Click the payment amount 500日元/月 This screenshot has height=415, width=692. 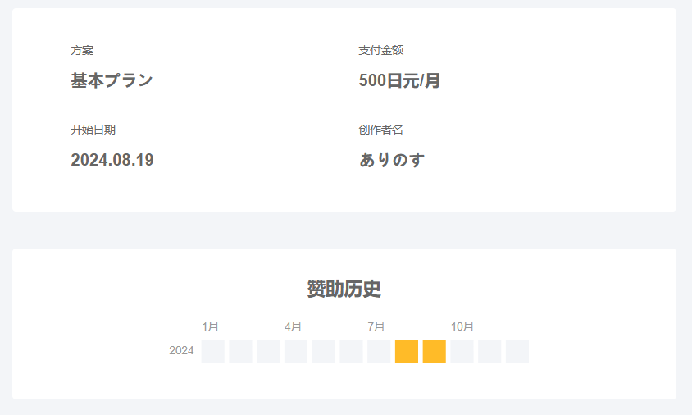tap(399, 81)
